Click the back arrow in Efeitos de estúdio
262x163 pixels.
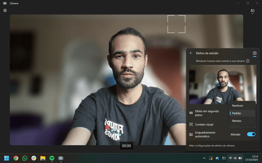tap(191, 53)
